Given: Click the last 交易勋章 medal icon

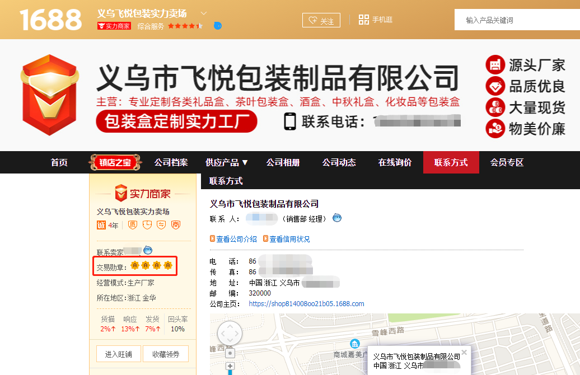Looking at the screenshot, I should (168, 265).
